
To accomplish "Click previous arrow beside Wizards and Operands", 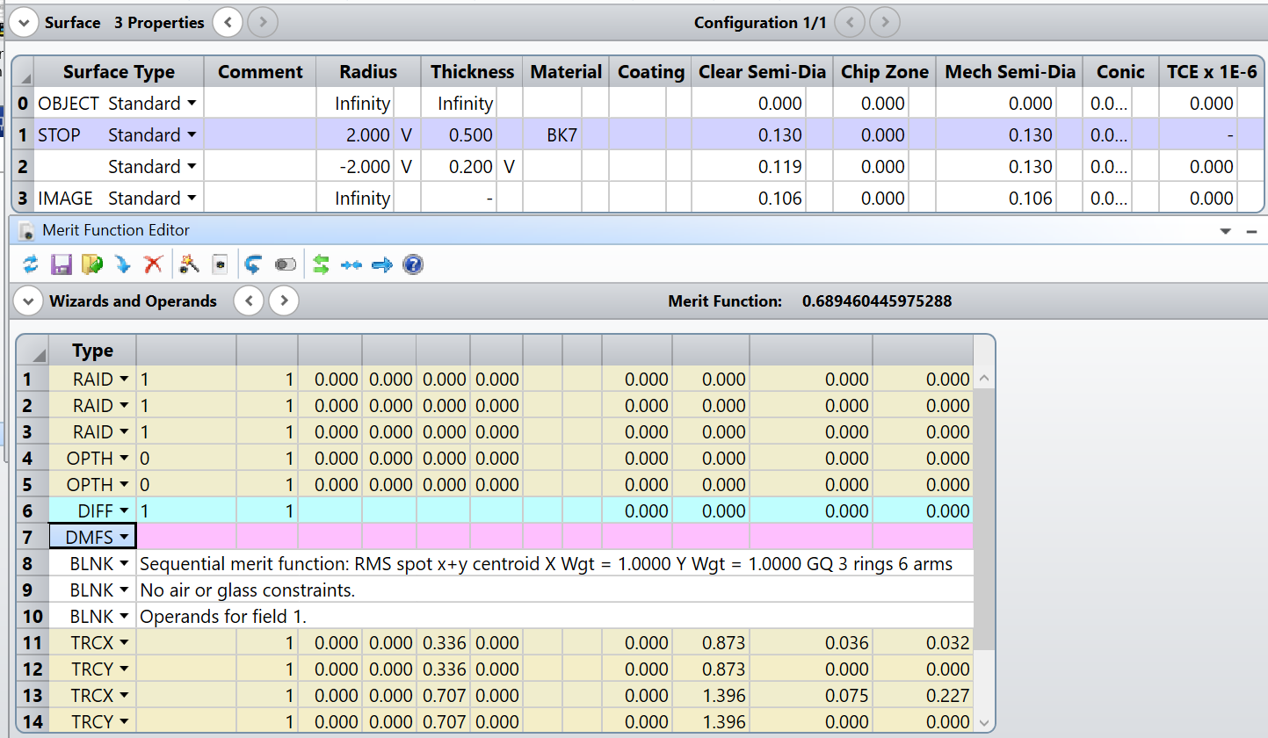I will pyautogui.click(x=250, y=301).
